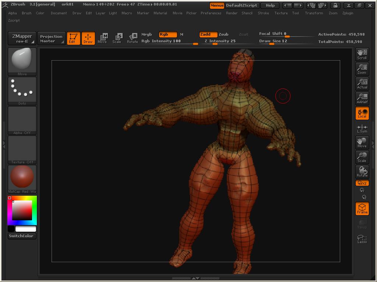Viewport: 377px width, 282px height.
Task: Toggle the Frame (polyframe) button
Action: point(362,209)
